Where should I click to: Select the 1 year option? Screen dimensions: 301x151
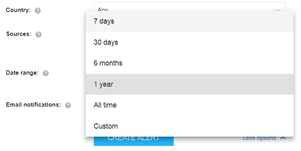(x=190, y=84)
